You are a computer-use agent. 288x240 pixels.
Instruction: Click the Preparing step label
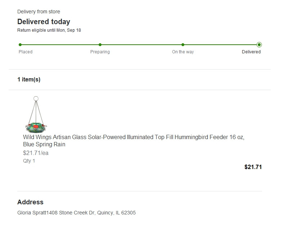coord(100,52)
